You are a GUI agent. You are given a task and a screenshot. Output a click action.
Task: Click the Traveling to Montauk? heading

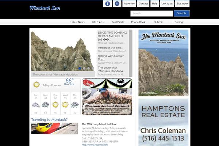[49, 120]
